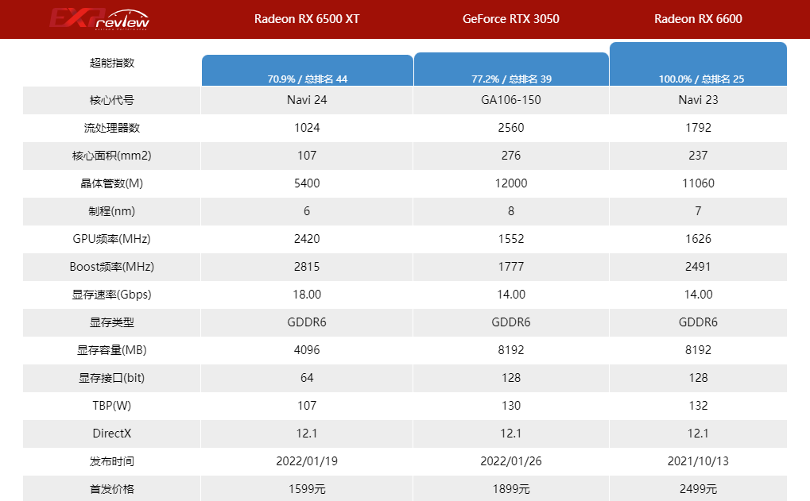Select the 132 TBP value
The height and width of the screenshot is (501, 810).
click(698, 407)
